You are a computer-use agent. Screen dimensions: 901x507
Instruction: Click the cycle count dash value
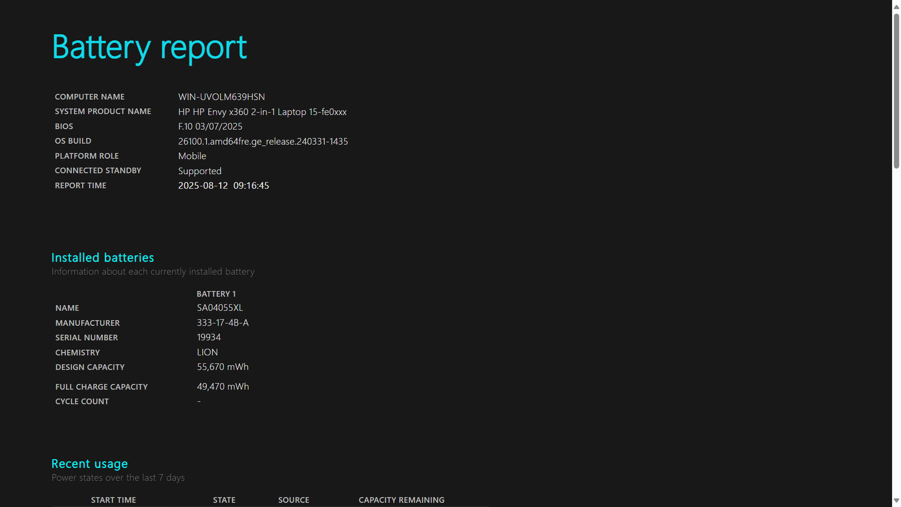tap(199, 401)
